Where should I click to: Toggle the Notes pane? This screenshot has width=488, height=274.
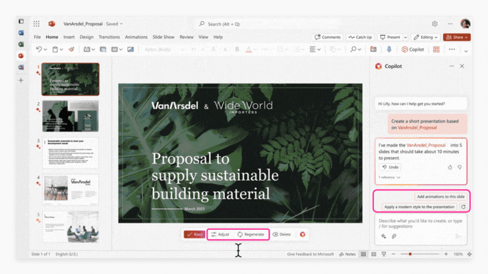pos(348,254)
